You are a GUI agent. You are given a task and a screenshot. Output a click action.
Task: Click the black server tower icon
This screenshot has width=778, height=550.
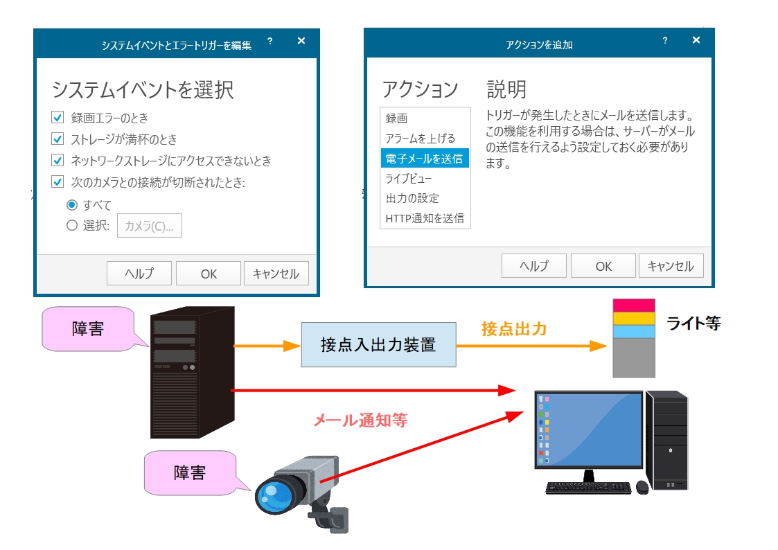pos(193,372)
